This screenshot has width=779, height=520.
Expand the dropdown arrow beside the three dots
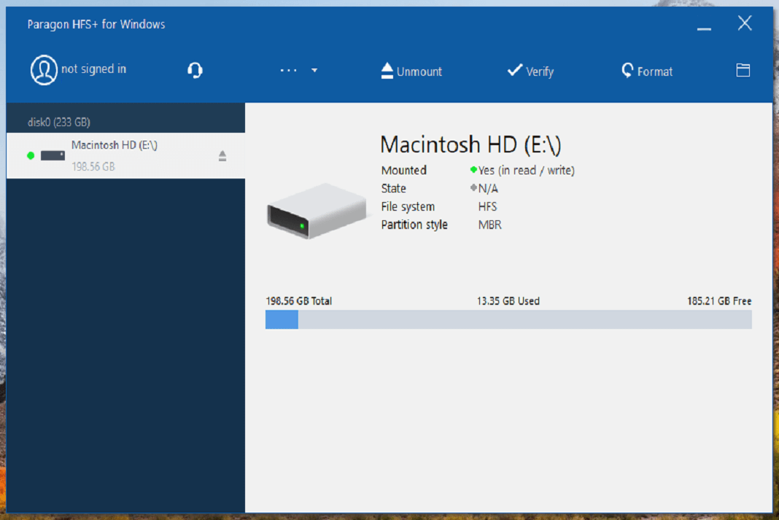click(314, 71)
